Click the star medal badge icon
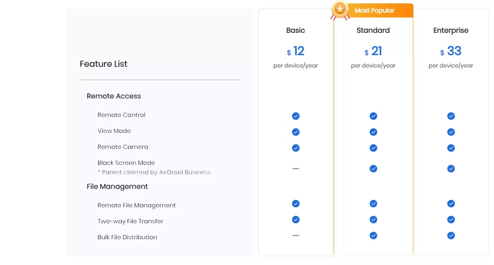The image size is (494, 265). pyautogui.click(x=340, y=11)
